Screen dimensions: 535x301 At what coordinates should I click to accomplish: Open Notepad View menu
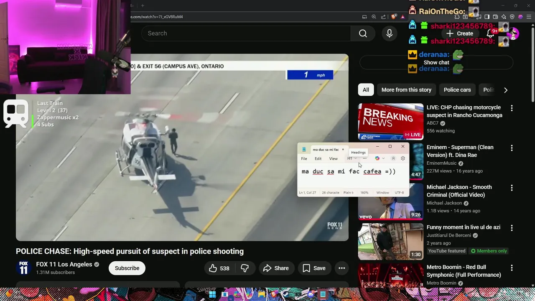(333, 158)
